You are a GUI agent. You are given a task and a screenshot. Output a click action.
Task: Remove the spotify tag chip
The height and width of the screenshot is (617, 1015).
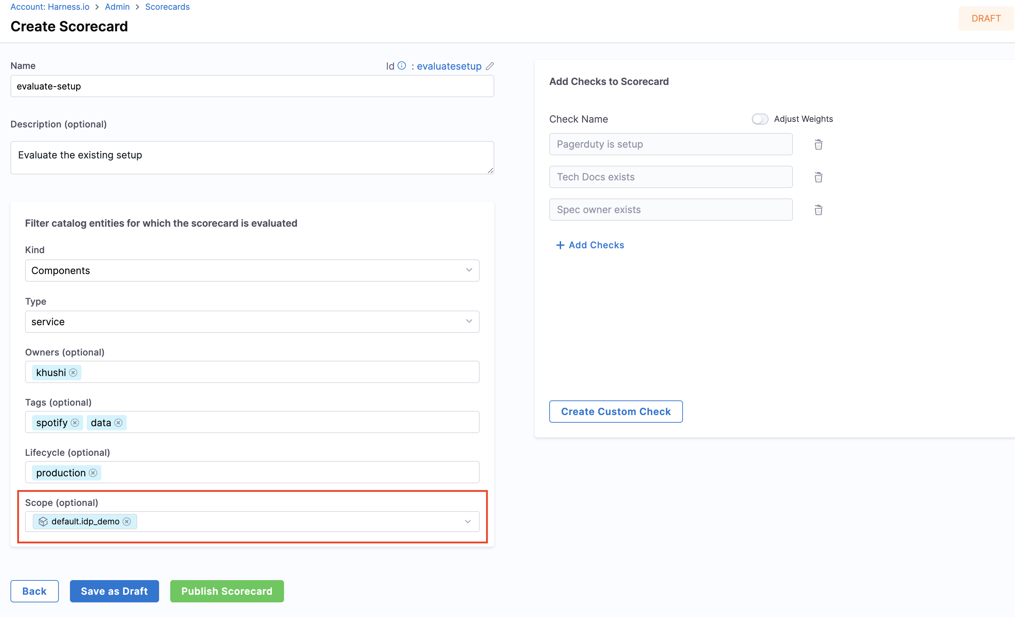pos(75,423)
